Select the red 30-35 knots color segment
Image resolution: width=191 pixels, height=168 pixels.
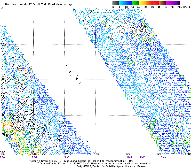click(x=156, y=3)
